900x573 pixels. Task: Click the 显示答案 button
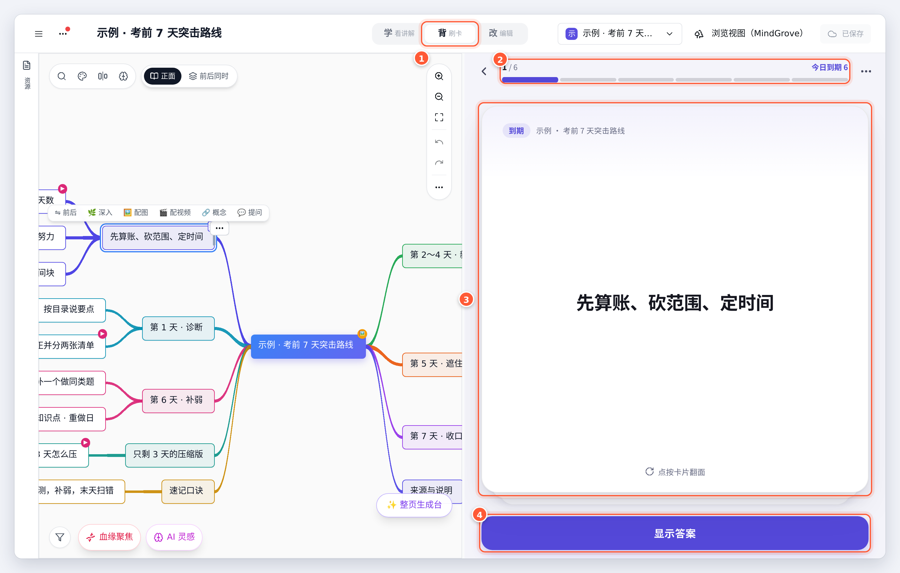[x=675, y=533]
